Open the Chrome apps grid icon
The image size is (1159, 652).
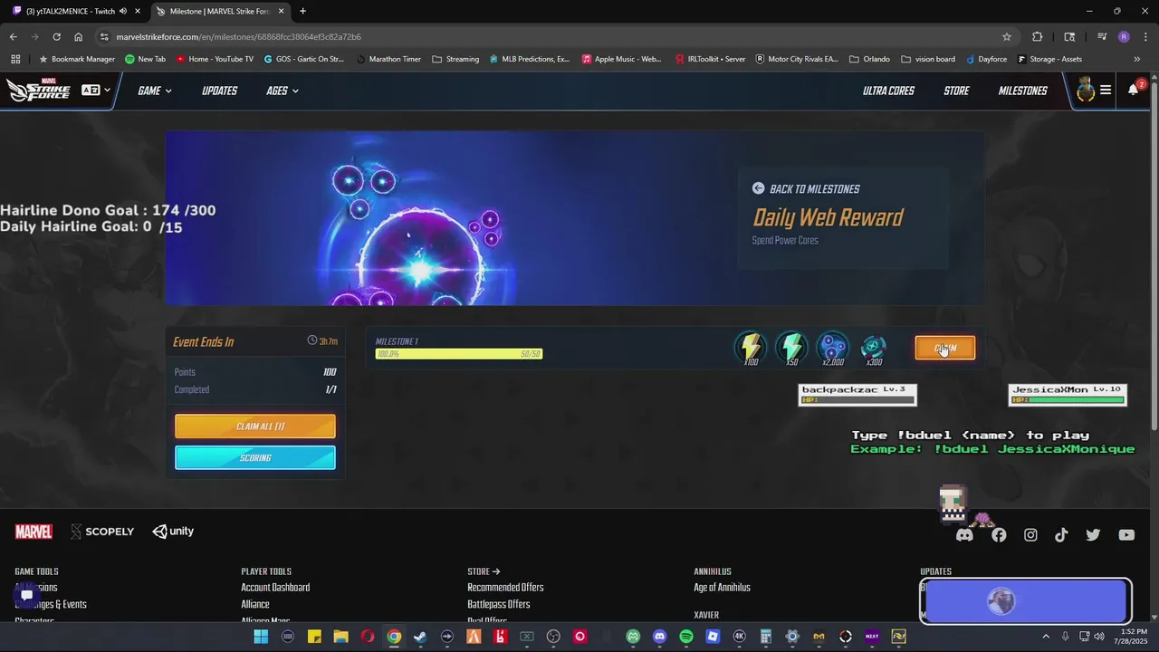point(15,59)
